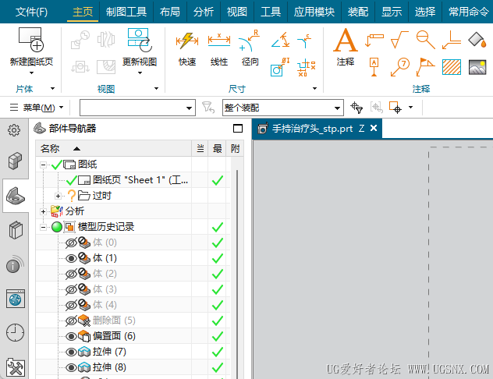The height and width of the screenshot is (379, 493).
Task: Select the Surface Finish symbol icon
Action: pyautogui.click(x=399, y=40)
